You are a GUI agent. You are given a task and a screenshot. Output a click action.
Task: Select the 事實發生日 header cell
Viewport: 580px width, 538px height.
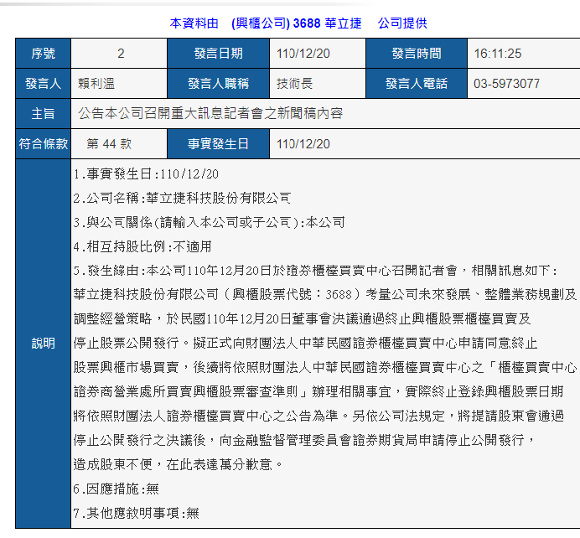pos(218,144)
